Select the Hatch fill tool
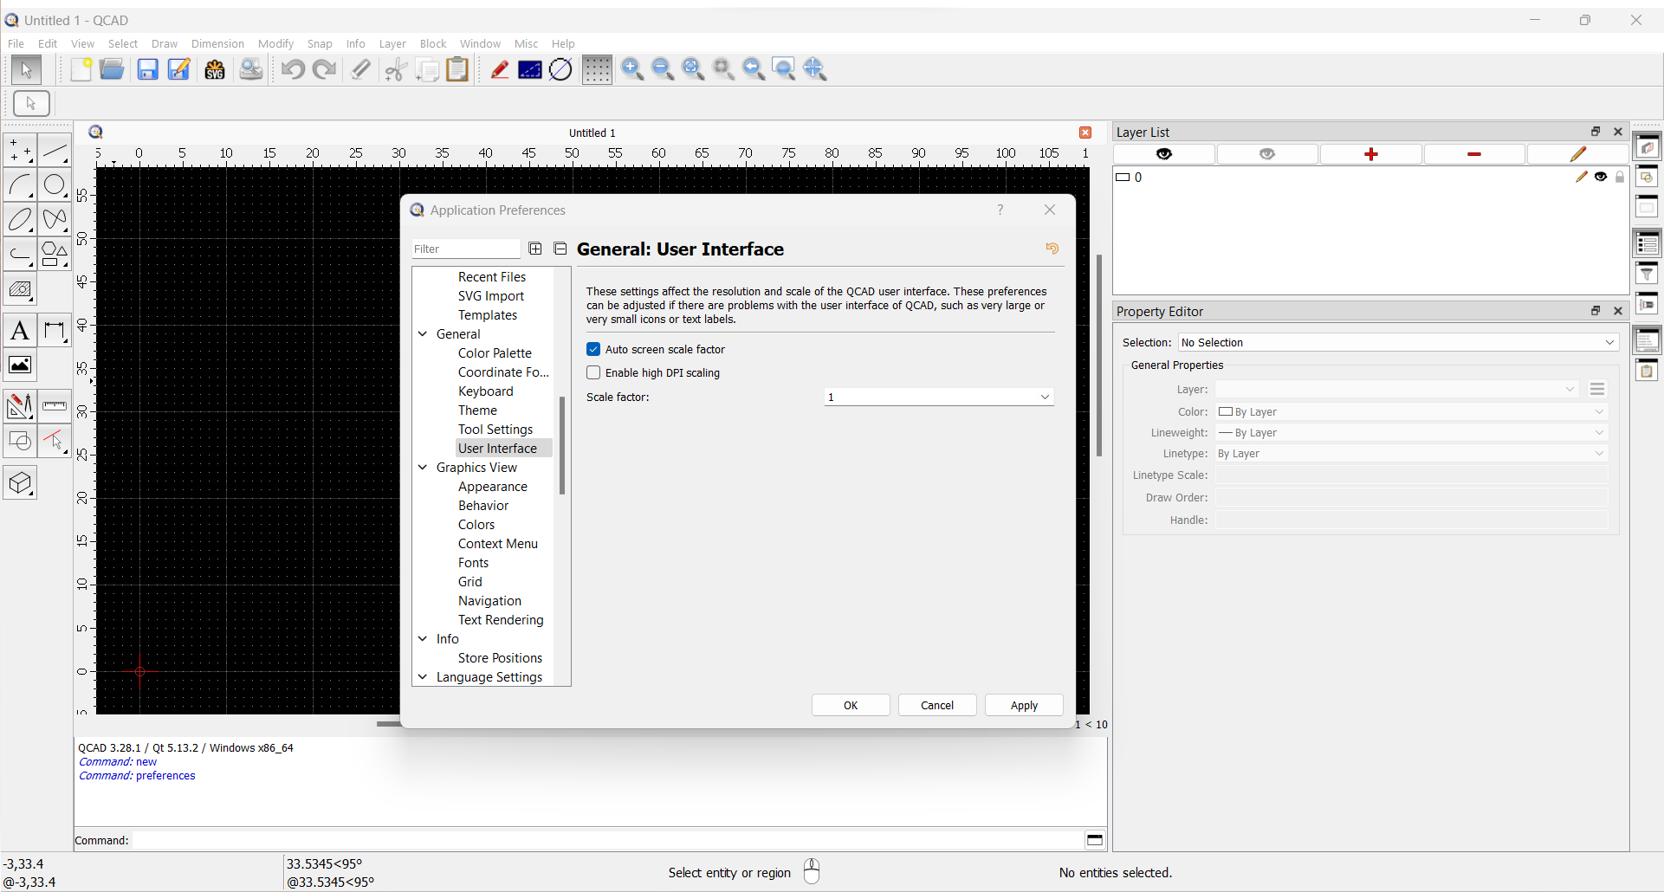The image size is (1664, 892). (x=20, y=289)
